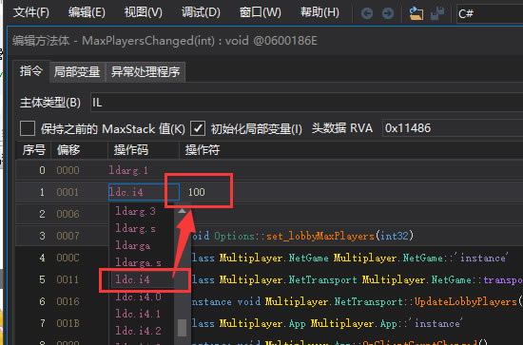Image resolution: width=523 pixels, height=345 pixels.
Task: Open the 调试(D) menu
Action: pos(201,13)
